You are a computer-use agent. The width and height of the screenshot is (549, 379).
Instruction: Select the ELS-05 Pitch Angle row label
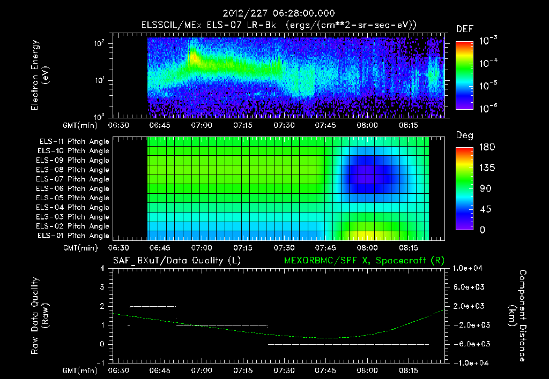click(x=73, y=198)
